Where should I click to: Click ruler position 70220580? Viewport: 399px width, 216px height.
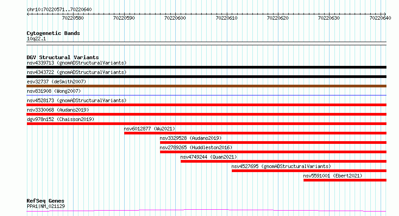[x=73, y=18]
